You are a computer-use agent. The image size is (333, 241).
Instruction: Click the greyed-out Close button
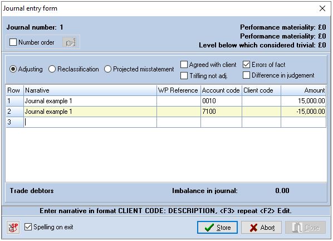305,228
